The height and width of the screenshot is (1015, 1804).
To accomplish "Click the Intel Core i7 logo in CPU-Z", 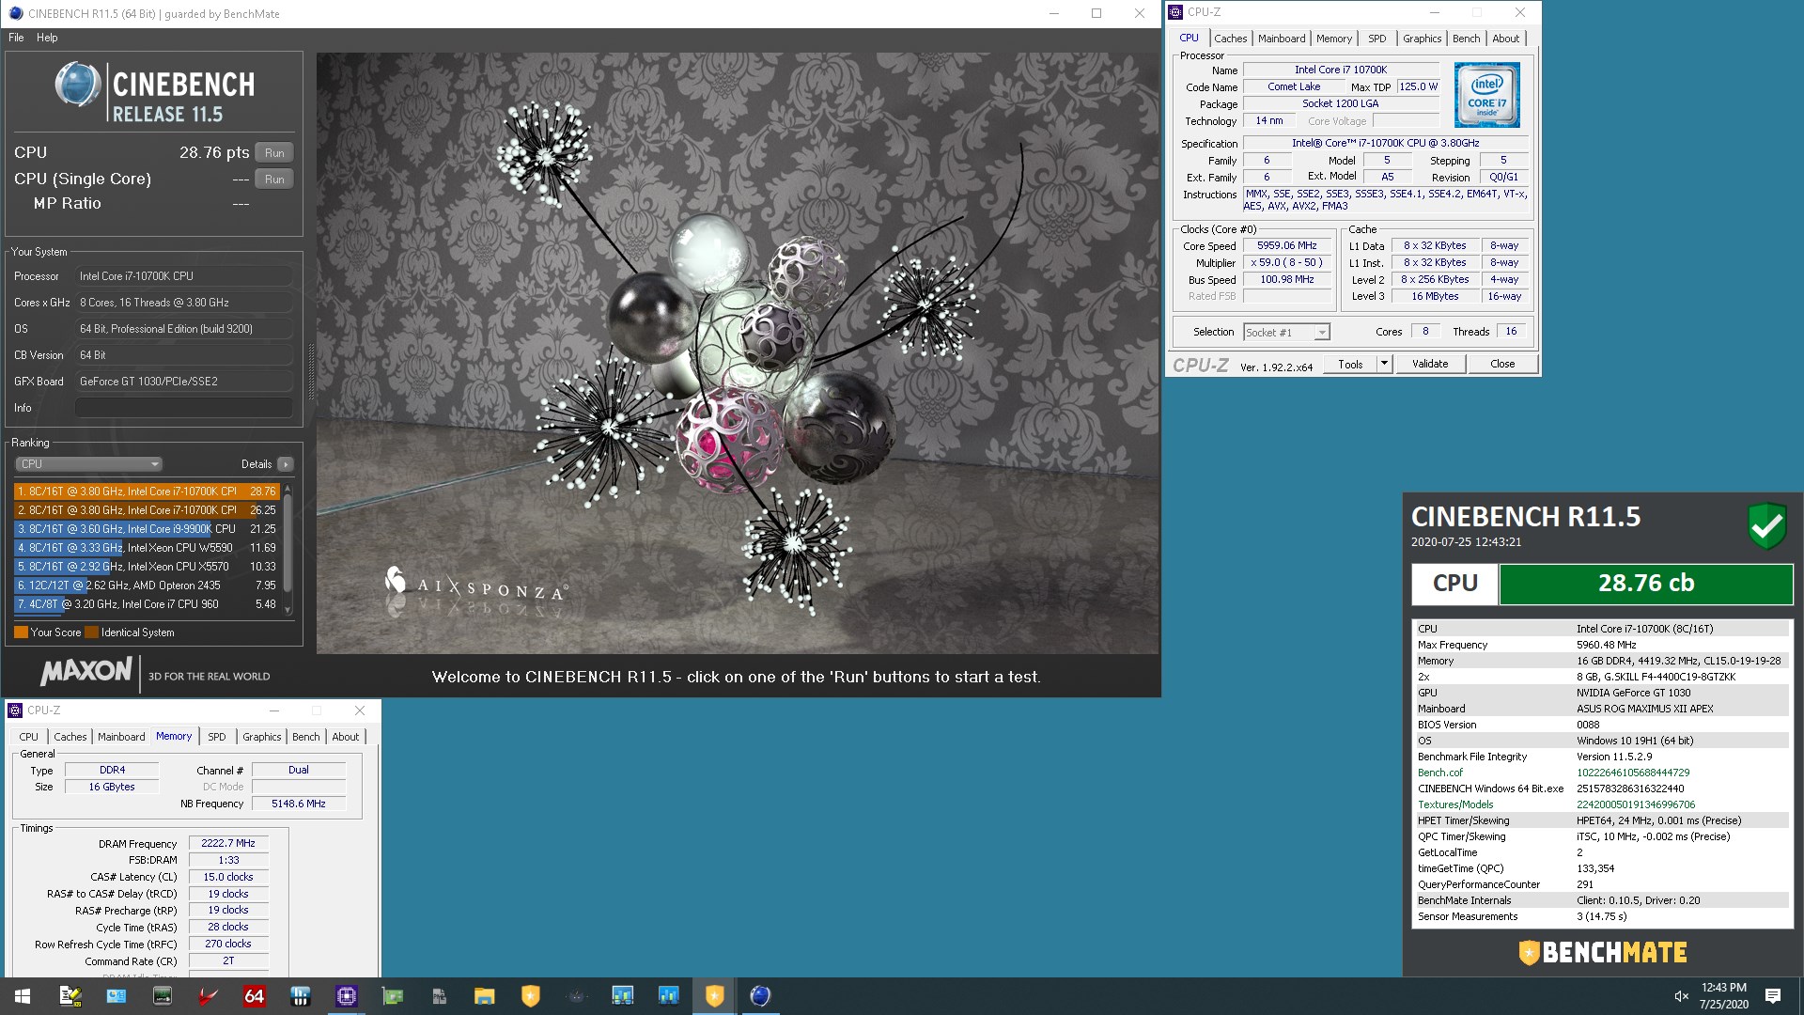I will 1486,95.
